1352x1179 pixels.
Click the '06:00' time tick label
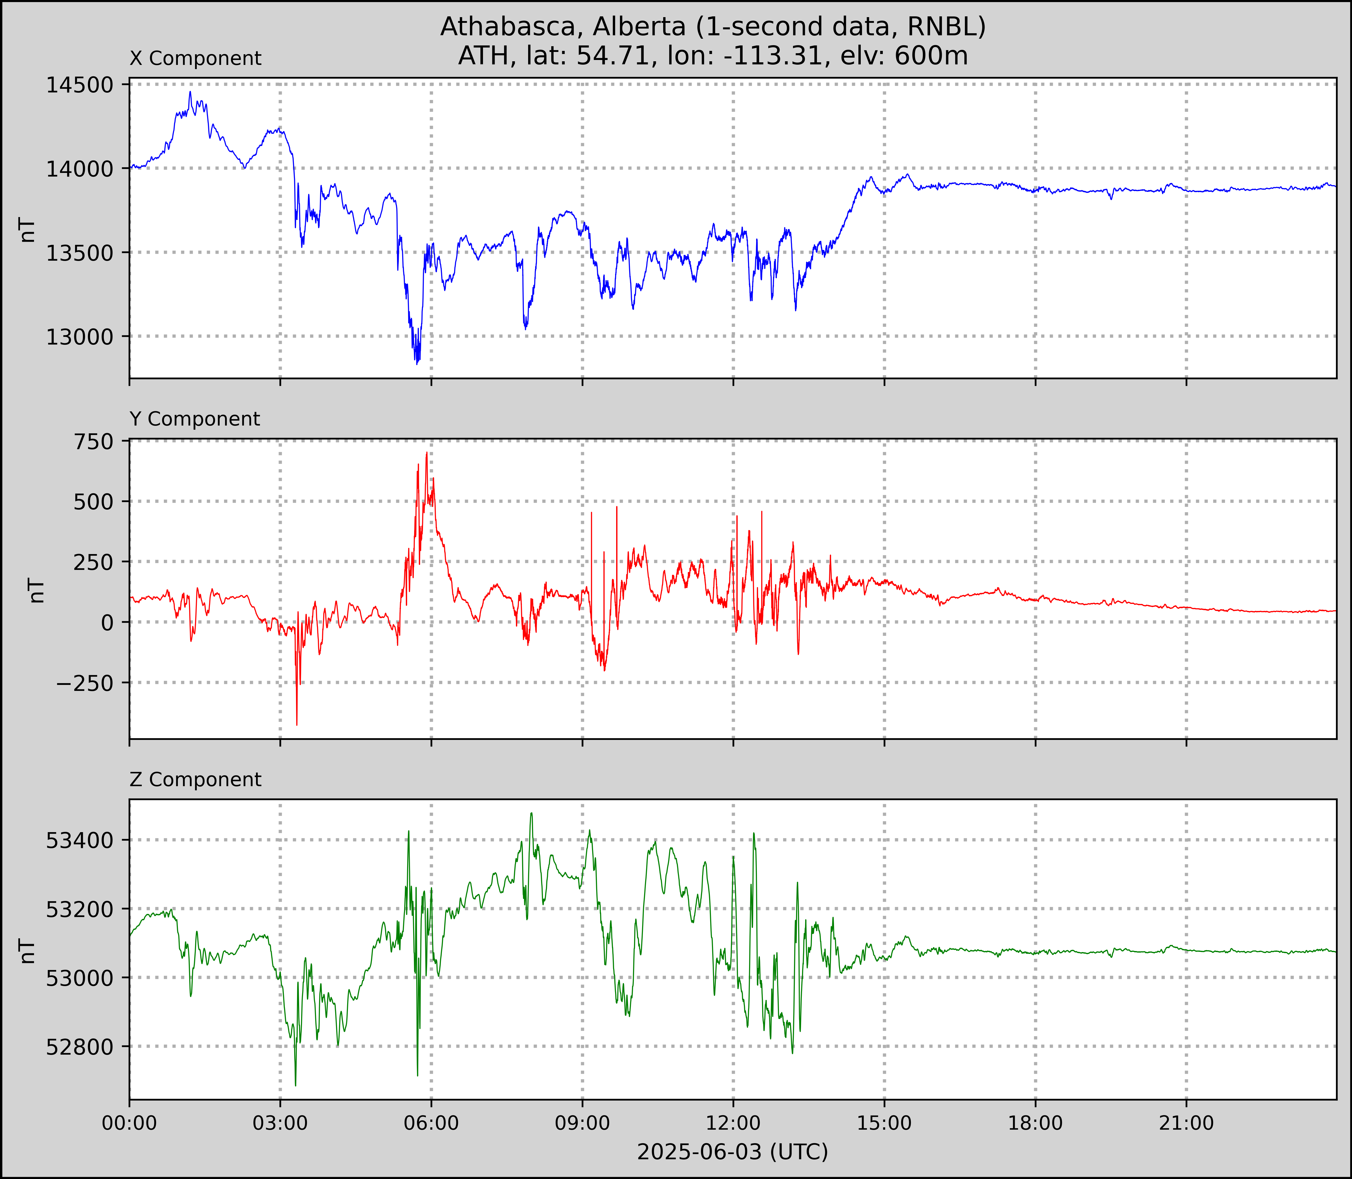pos(432,1123)
